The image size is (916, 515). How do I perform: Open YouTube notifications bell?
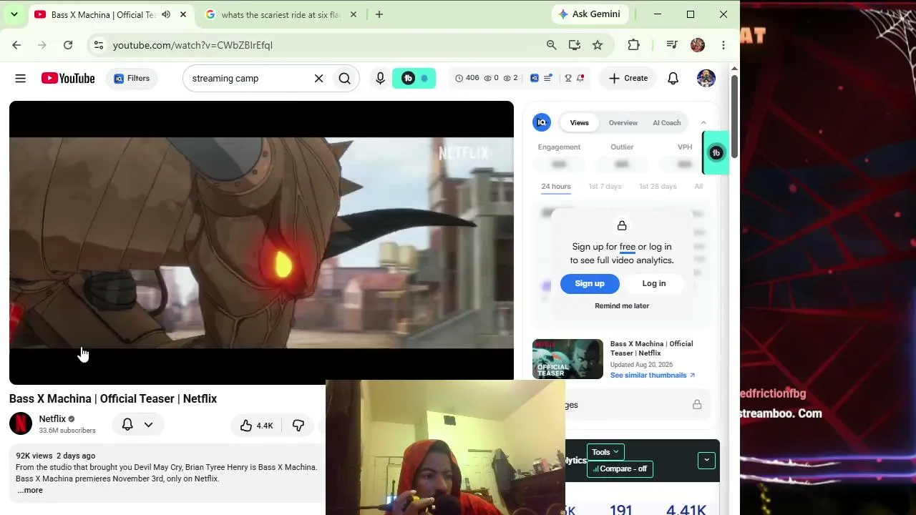tap(673, 79)
